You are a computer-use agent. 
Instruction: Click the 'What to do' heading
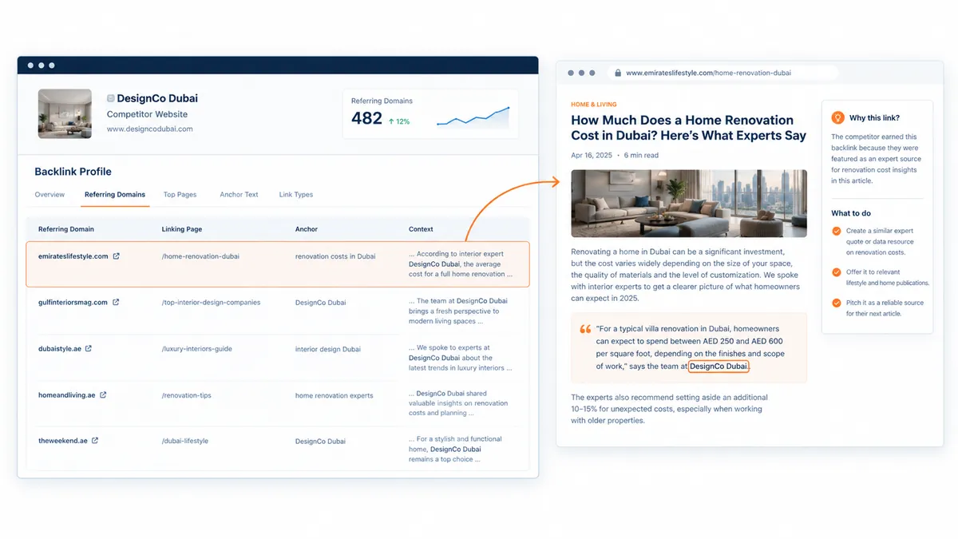(851, 213)
